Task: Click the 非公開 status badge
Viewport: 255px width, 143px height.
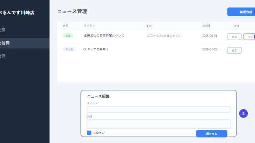Action: click(x=69, y=49)
